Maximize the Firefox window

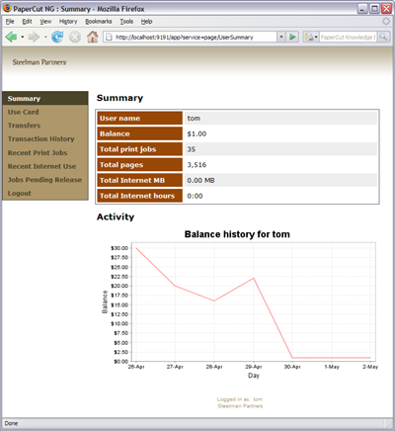click(374, 9)
